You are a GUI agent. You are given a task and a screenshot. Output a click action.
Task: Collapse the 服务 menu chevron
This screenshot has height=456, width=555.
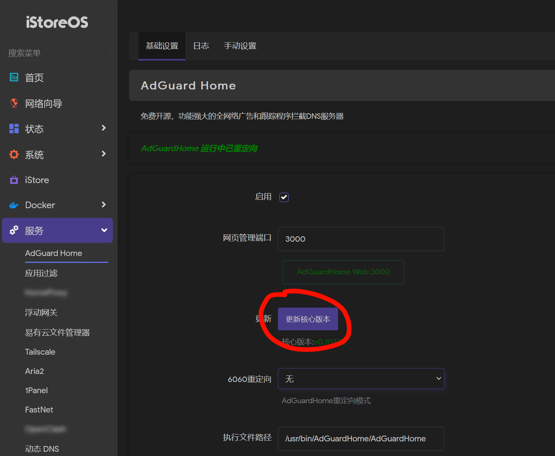(x=104, y=231)
